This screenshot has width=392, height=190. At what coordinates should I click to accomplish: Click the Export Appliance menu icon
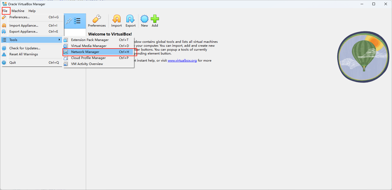(x=4, y=32)
